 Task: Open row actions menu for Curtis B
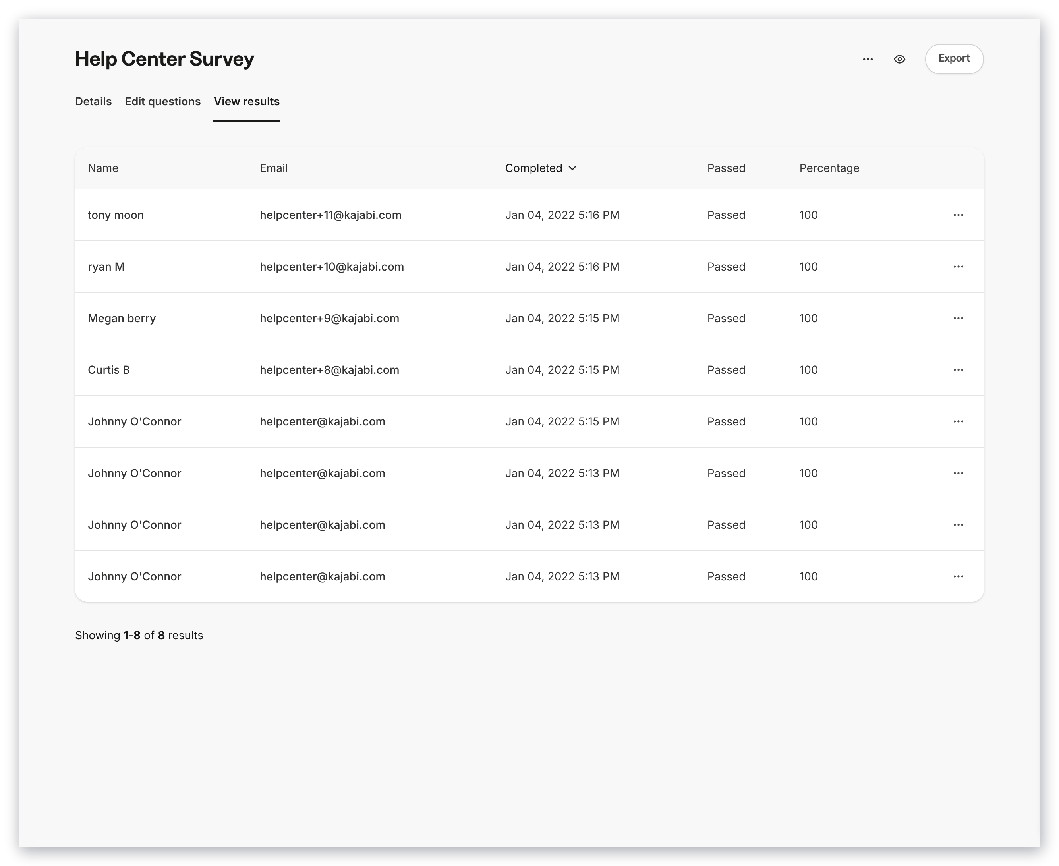coord(958,370)
